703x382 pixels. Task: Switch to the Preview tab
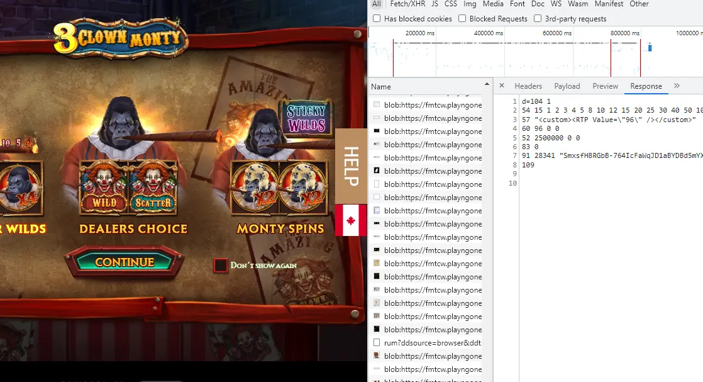pyautogui.click(x=606, y=86)
